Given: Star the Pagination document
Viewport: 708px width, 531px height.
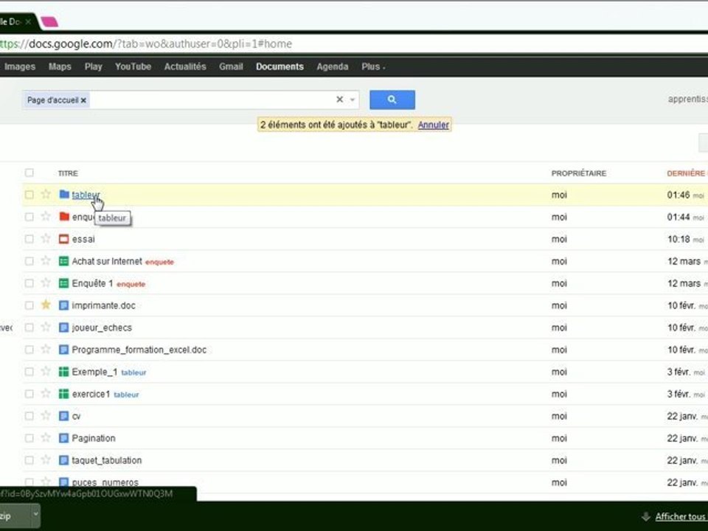Looking at the screenshot, I should click(x=46, y=437).
